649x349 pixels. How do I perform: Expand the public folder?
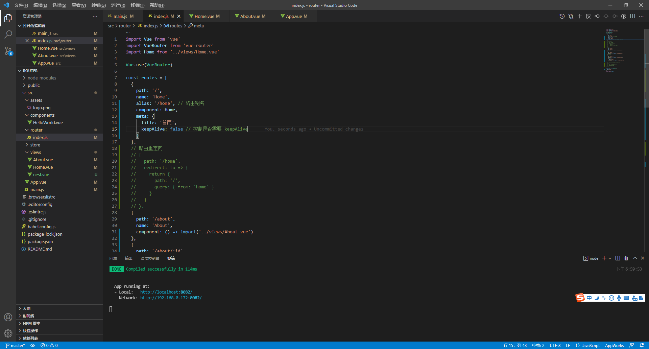click(x=59, y=86)
